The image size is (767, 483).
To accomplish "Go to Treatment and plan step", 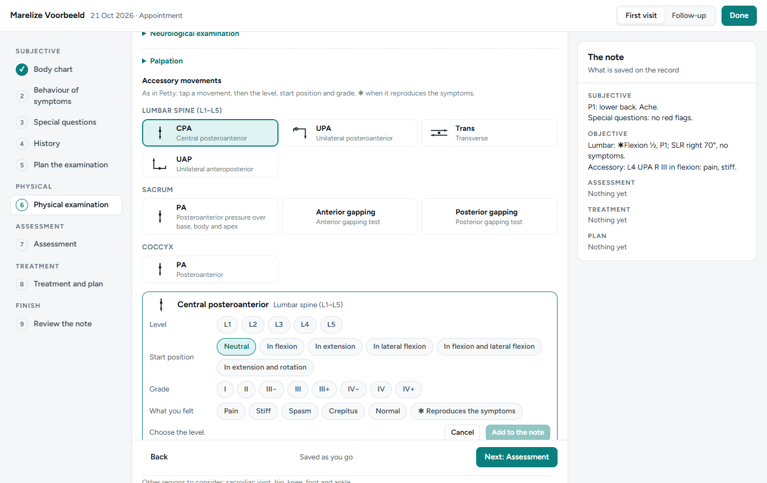I will tap(66, 284).
